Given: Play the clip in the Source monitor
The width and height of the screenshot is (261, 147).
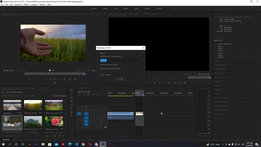Looking at the screenshot, I should [55, 79].
